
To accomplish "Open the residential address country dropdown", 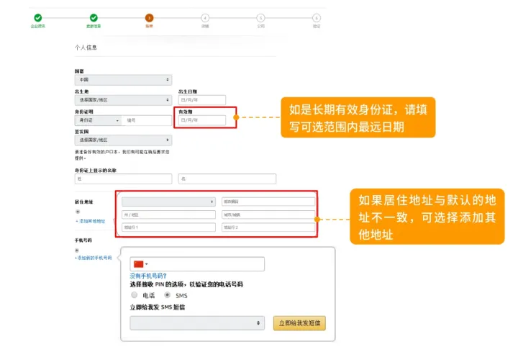I will coord(168,202).
